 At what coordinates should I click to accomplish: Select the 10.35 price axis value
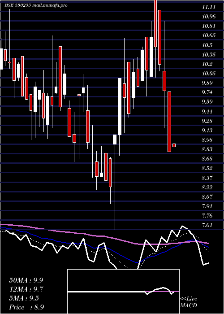(209, 55)
